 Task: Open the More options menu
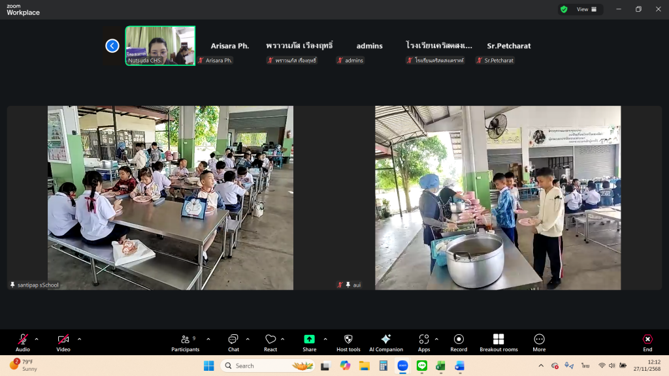point(539,342)
